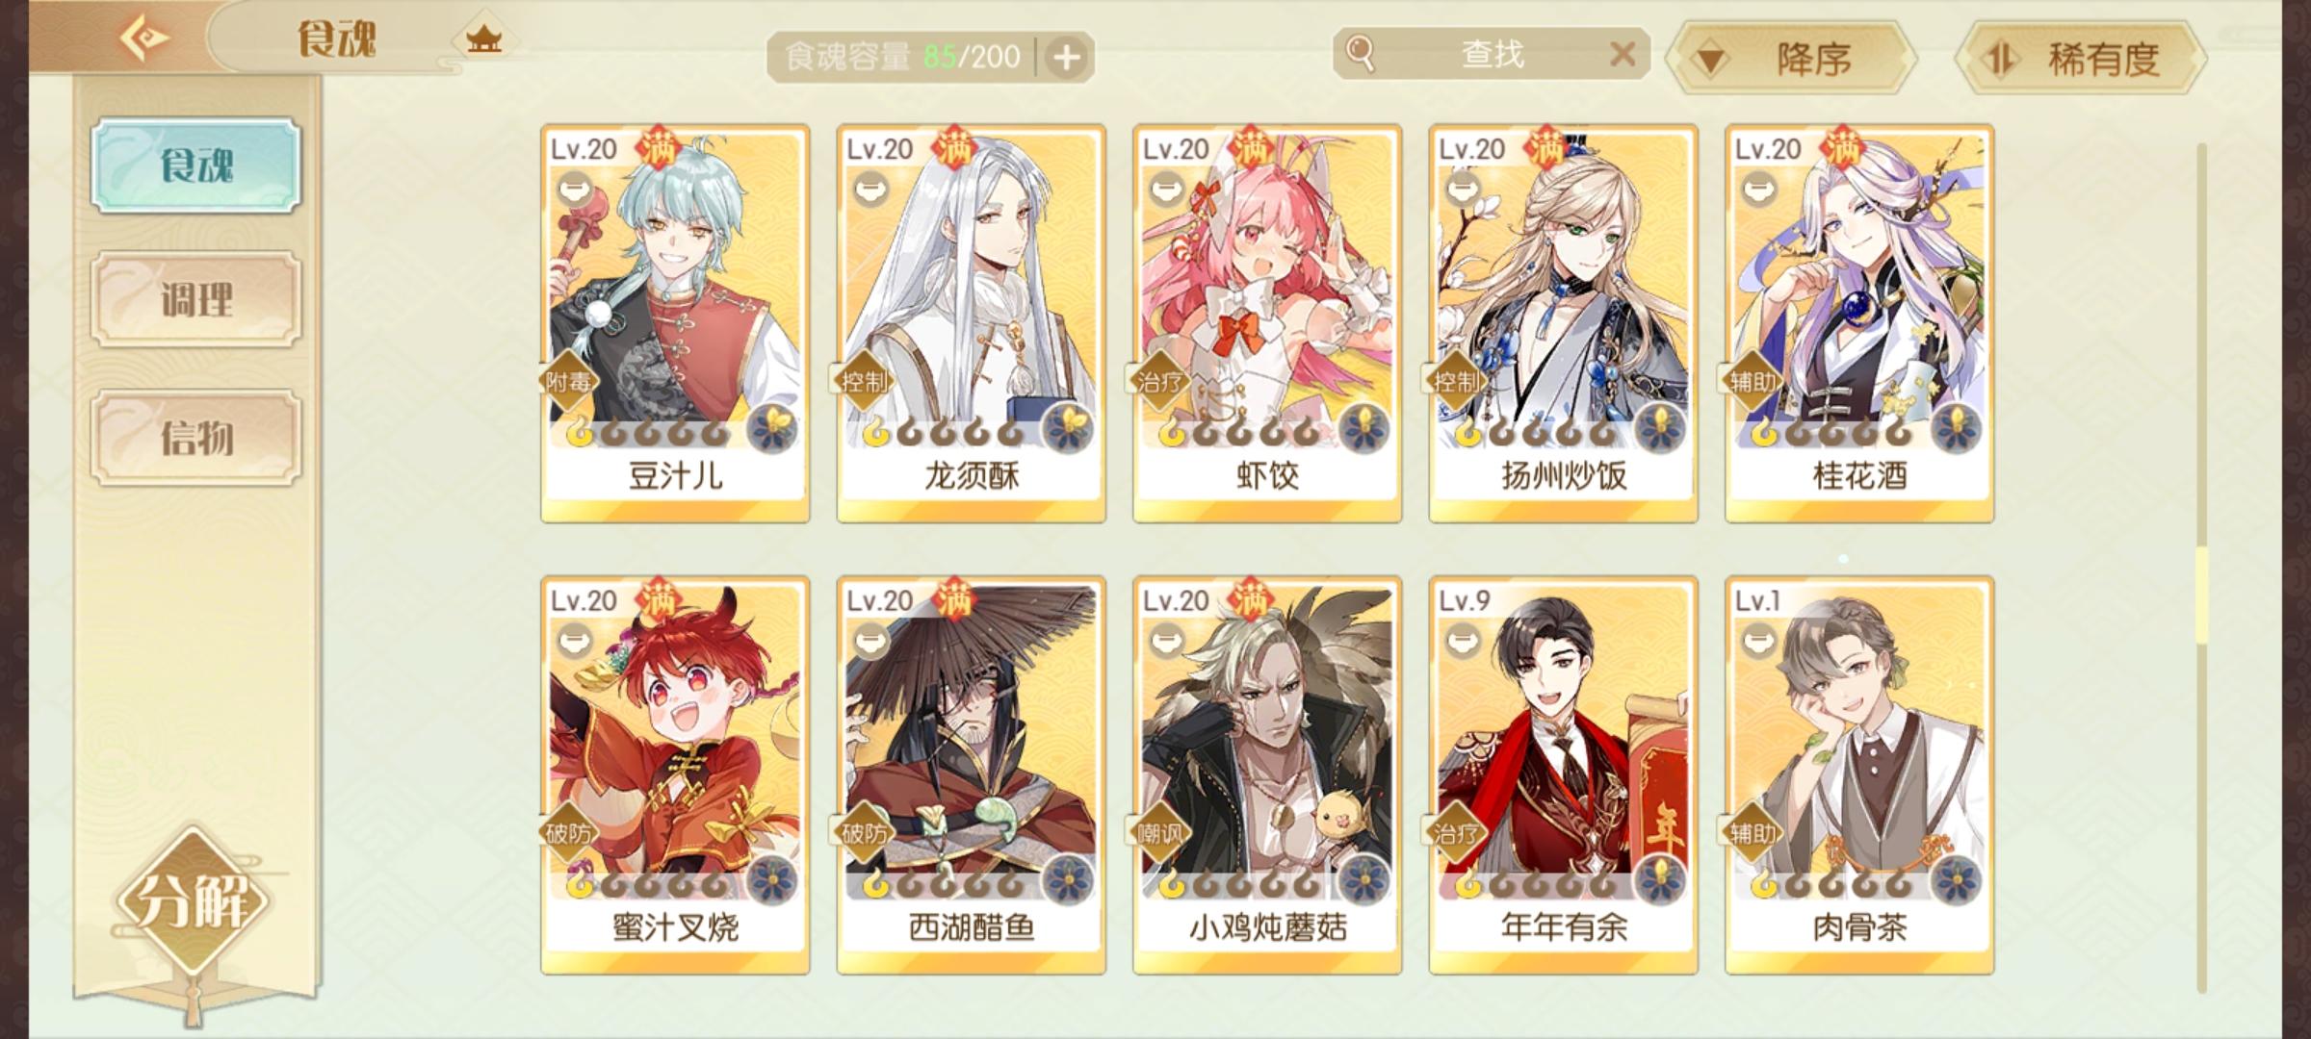Click the 分解 button
The width and height of the screenshot is (2311, 1039).
click(193, 902)
